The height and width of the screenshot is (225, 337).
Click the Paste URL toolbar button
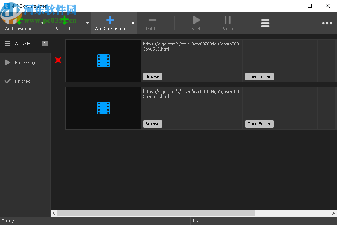[64, 23]
